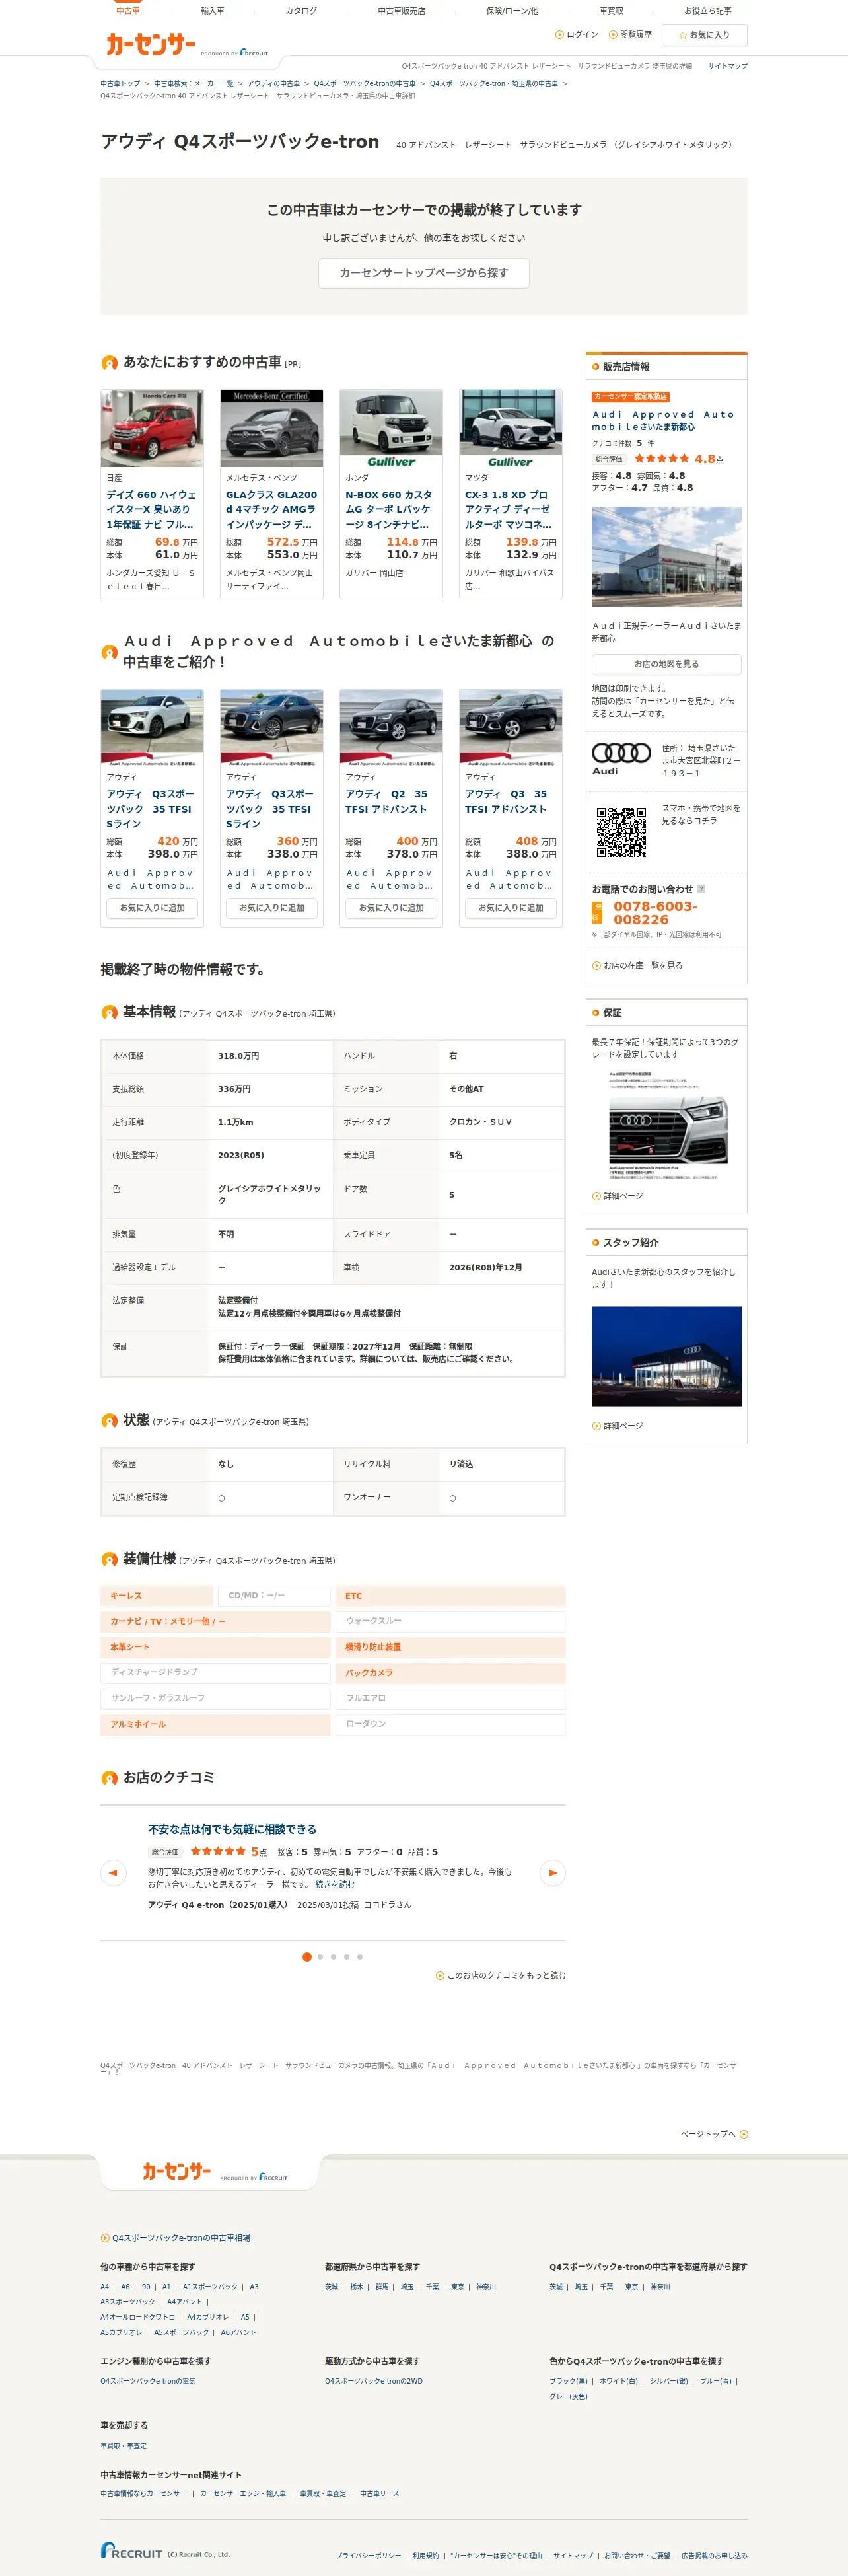Click the Recruit logo in footer

pyautogui.click(x=131, y=2550)
